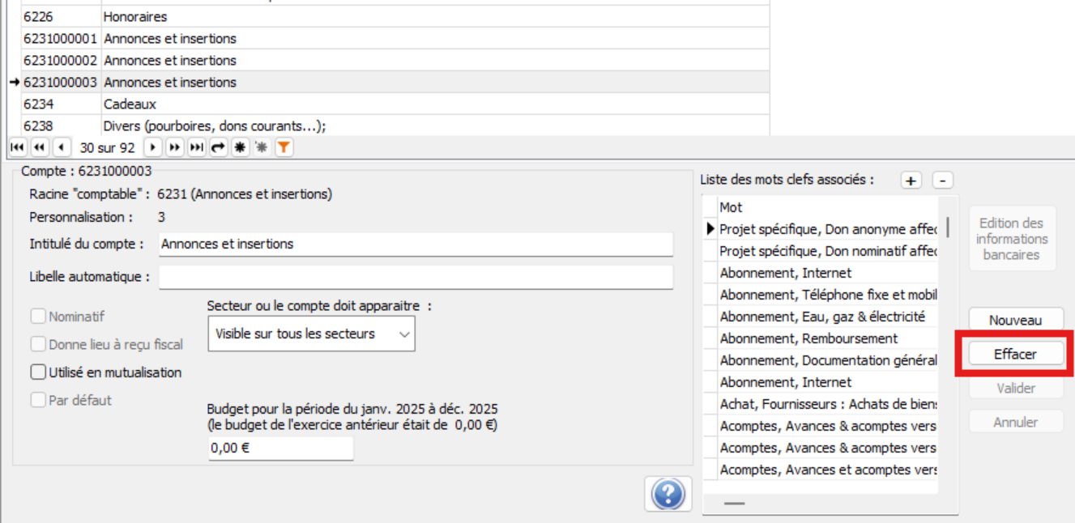Screen dimensions: 1075x523
Task: Click the budget amount field showing 0,00 €
Action: pos(280,448)
